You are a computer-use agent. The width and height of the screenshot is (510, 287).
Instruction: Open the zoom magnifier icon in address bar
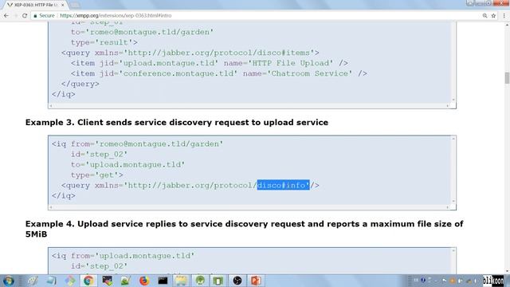484,16
